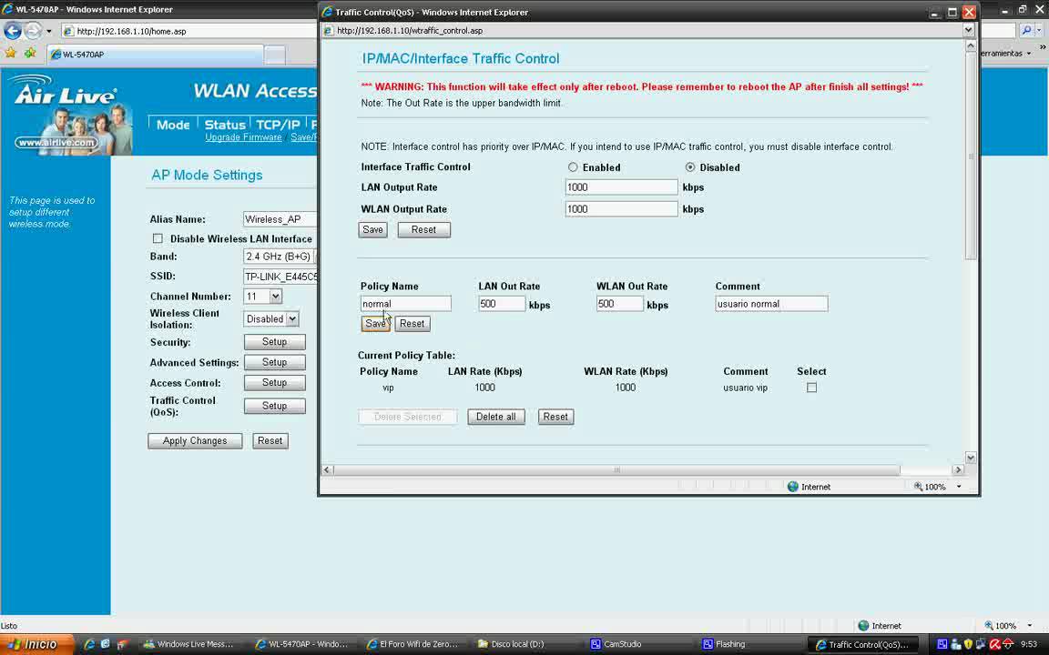Reset the Interface Traffic Control output rates

[x=423, y=229]
